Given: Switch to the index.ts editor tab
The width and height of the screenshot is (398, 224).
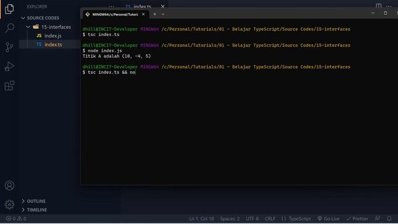Looking at the screenshot, I should (x=142, y=6).
